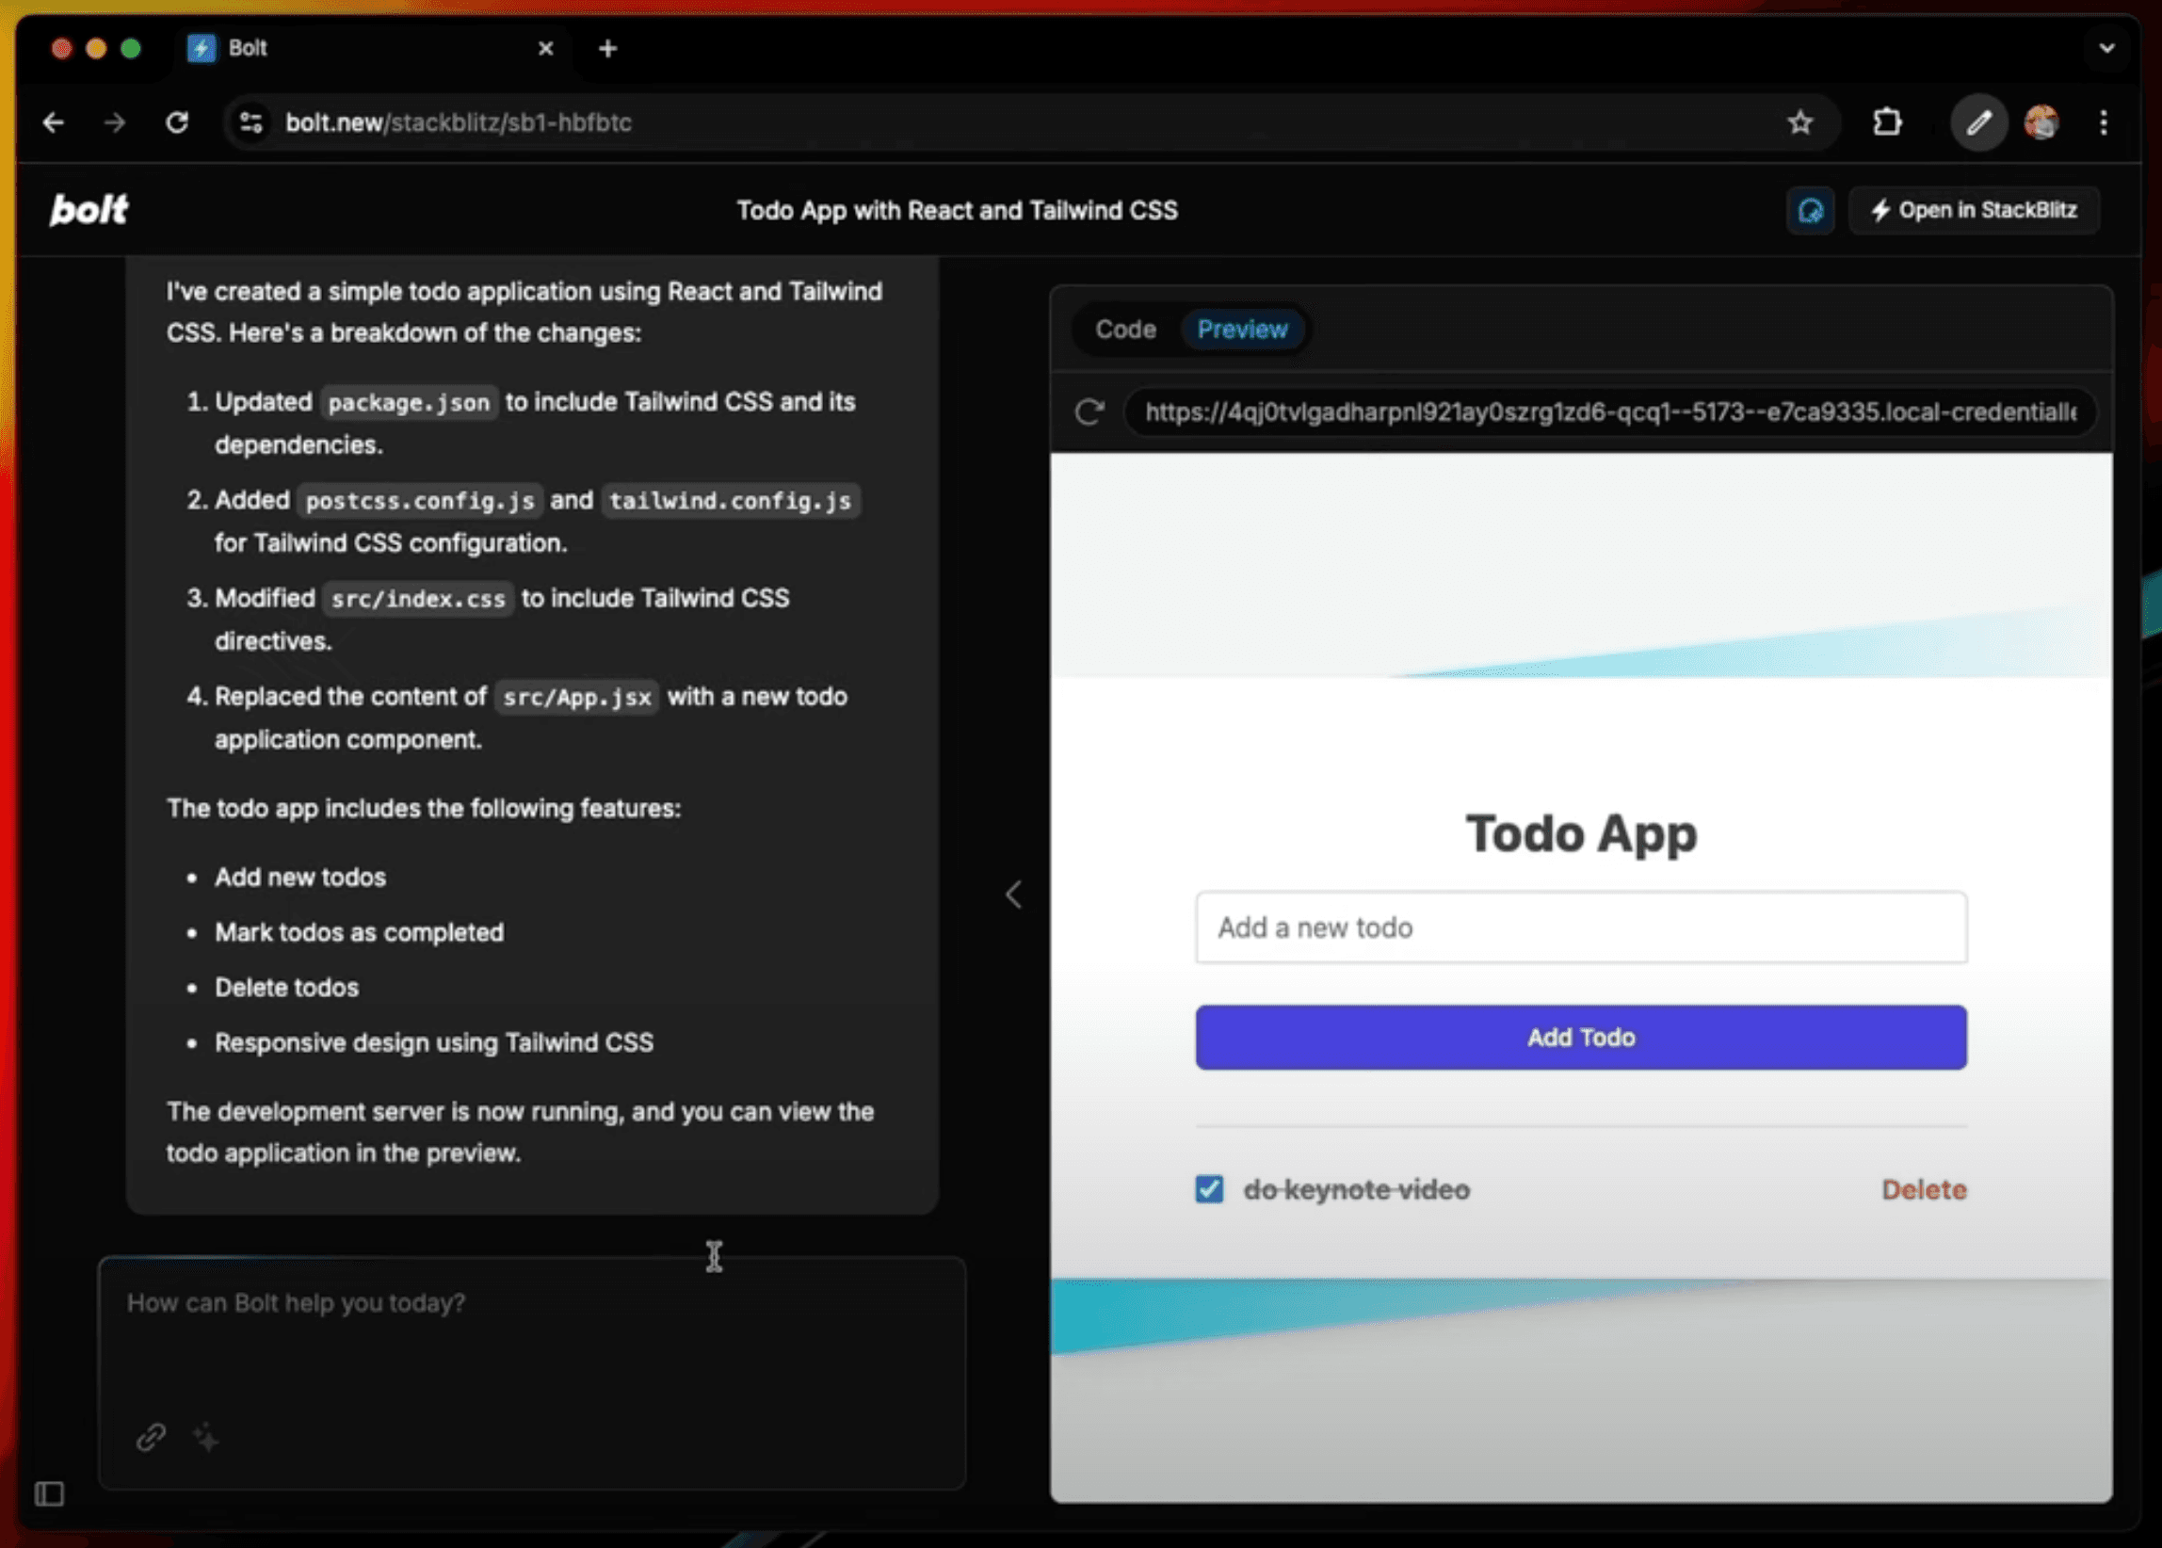Click the pencil edit icon in browser toolbar
This screenshot has width=2162, height=1548.
(1979, 122)
